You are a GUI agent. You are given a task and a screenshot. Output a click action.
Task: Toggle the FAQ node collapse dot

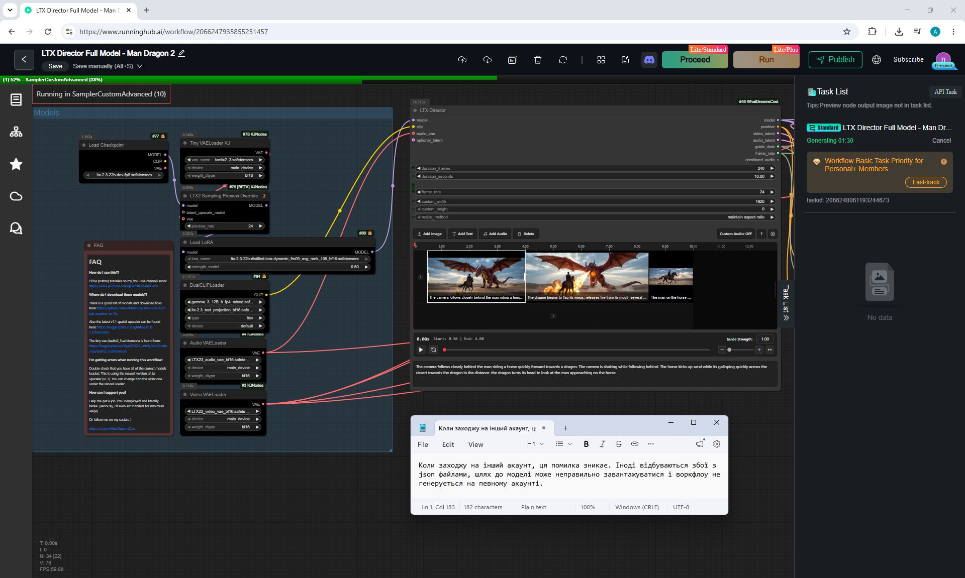pyautogui.click(x=89, y=246)
